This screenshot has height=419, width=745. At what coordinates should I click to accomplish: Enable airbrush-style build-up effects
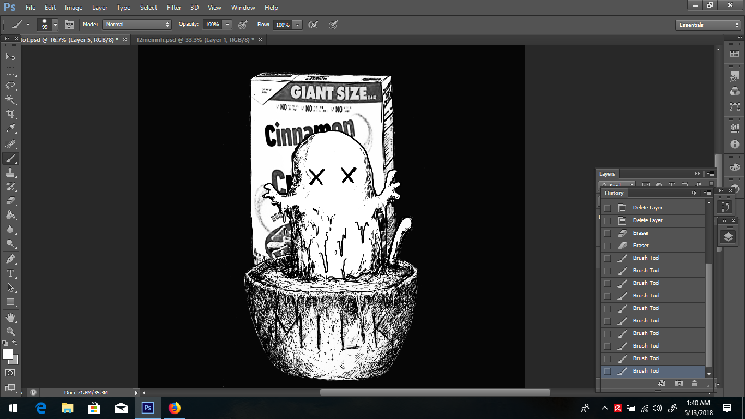pyautogui.click(x=313, y=25)
